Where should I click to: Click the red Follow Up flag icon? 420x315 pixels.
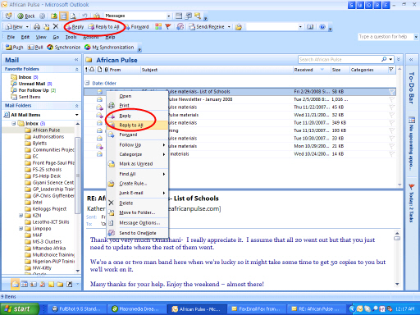(168, 26)
